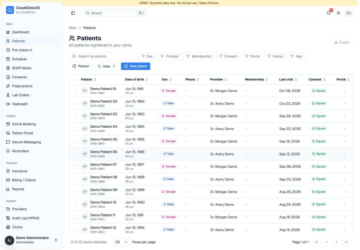Image resolution: width=360 pixels, height=250 pixels.
Task: Open Clinics in sidebar
Action: point(32,227)
